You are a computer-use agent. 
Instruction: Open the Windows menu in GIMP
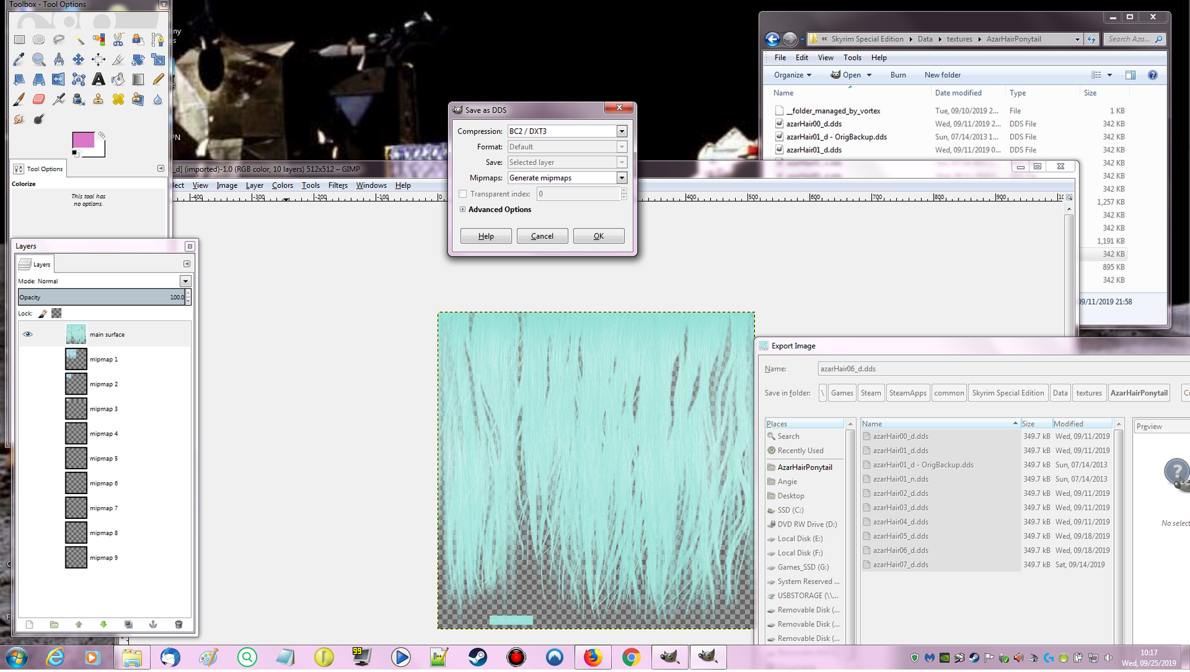tap(371, 185)
